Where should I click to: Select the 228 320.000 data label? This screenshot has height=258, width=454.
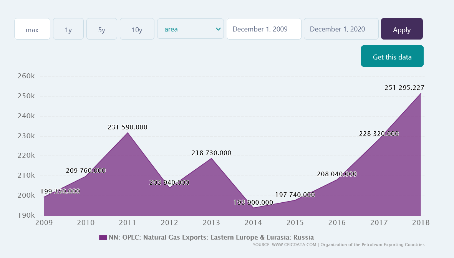(379, 134)
